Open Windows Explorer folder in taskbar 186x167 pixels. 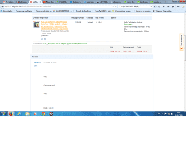click(27, 114)
